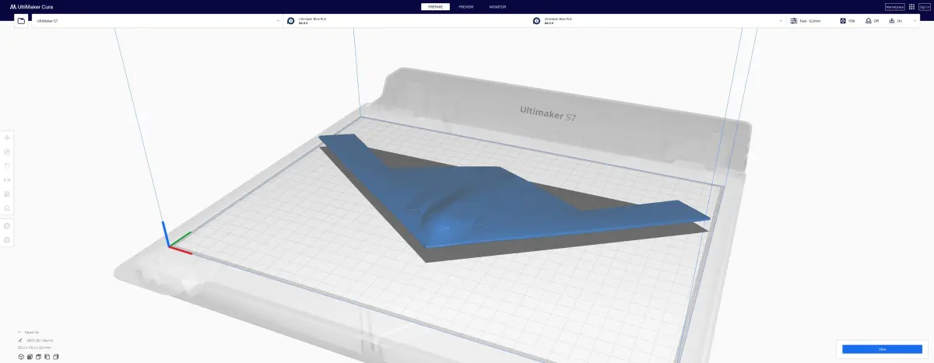This screenshot has height=363, width=934.
Task: Switch to right side view icon
Action: 55,357
